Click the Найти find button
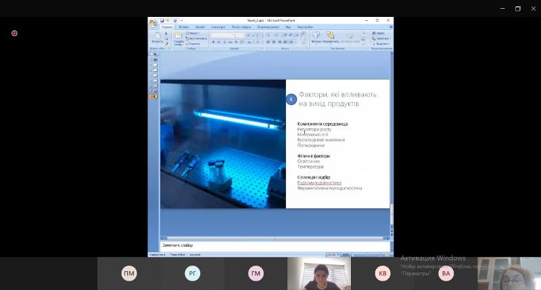This screenshot has width=541, height=290. point(379,33)
